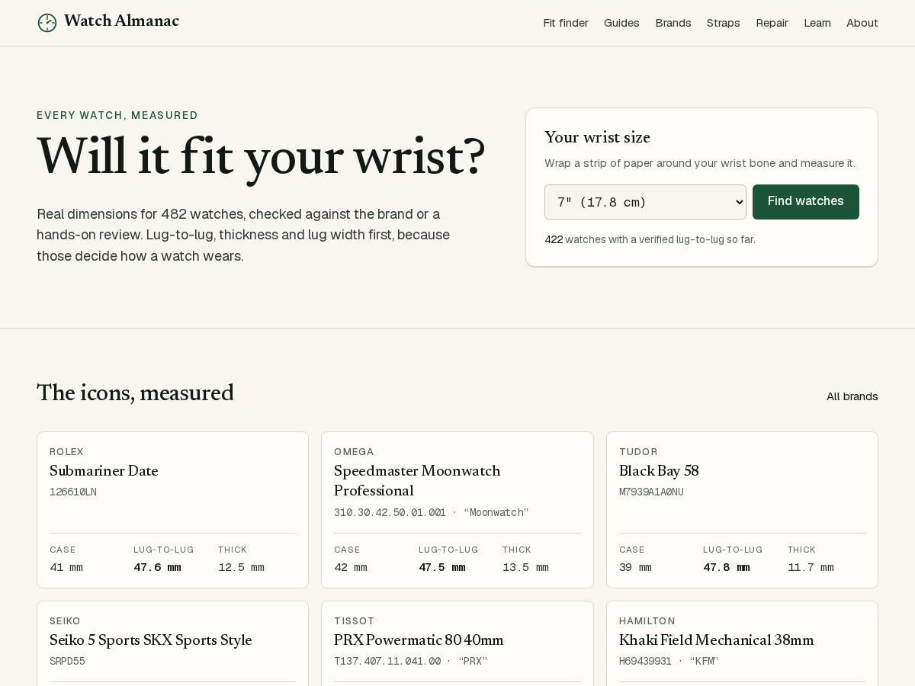Go to Guides in the navigation
This screenshot has height=686, width=915.
tap(621, 23)
